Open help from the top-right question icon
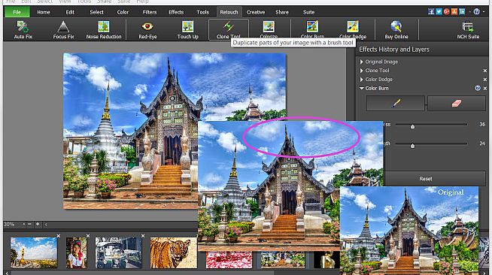The height and width of the screenshot is (275, 492). click(476, 12)
